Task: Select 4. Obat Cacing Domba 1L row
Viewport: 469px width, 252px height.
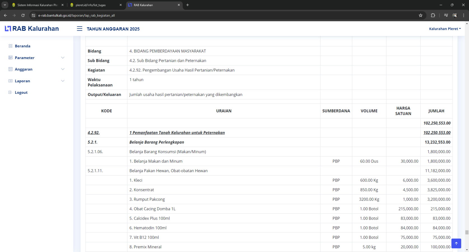Action: pos(269,209)
